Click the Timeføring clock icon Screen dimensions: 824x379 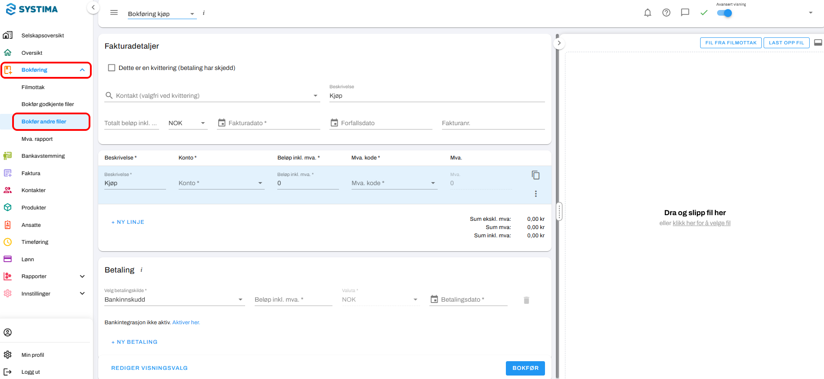pyautogui.click(x=7, y=242)
